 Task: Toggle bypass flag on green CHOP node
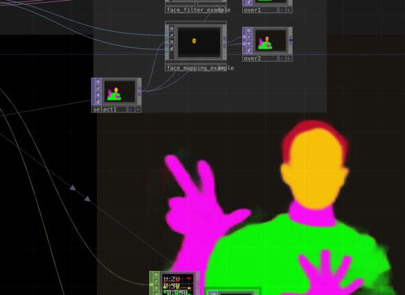156,287
